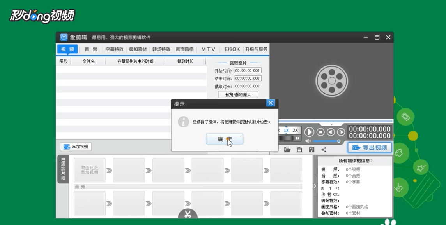Play the preview video
446x225 pixels.
click(309, 132)
